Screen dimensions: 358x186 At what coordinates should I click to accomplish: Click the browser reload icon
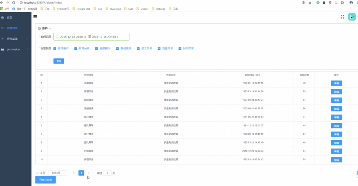[13, 3]
